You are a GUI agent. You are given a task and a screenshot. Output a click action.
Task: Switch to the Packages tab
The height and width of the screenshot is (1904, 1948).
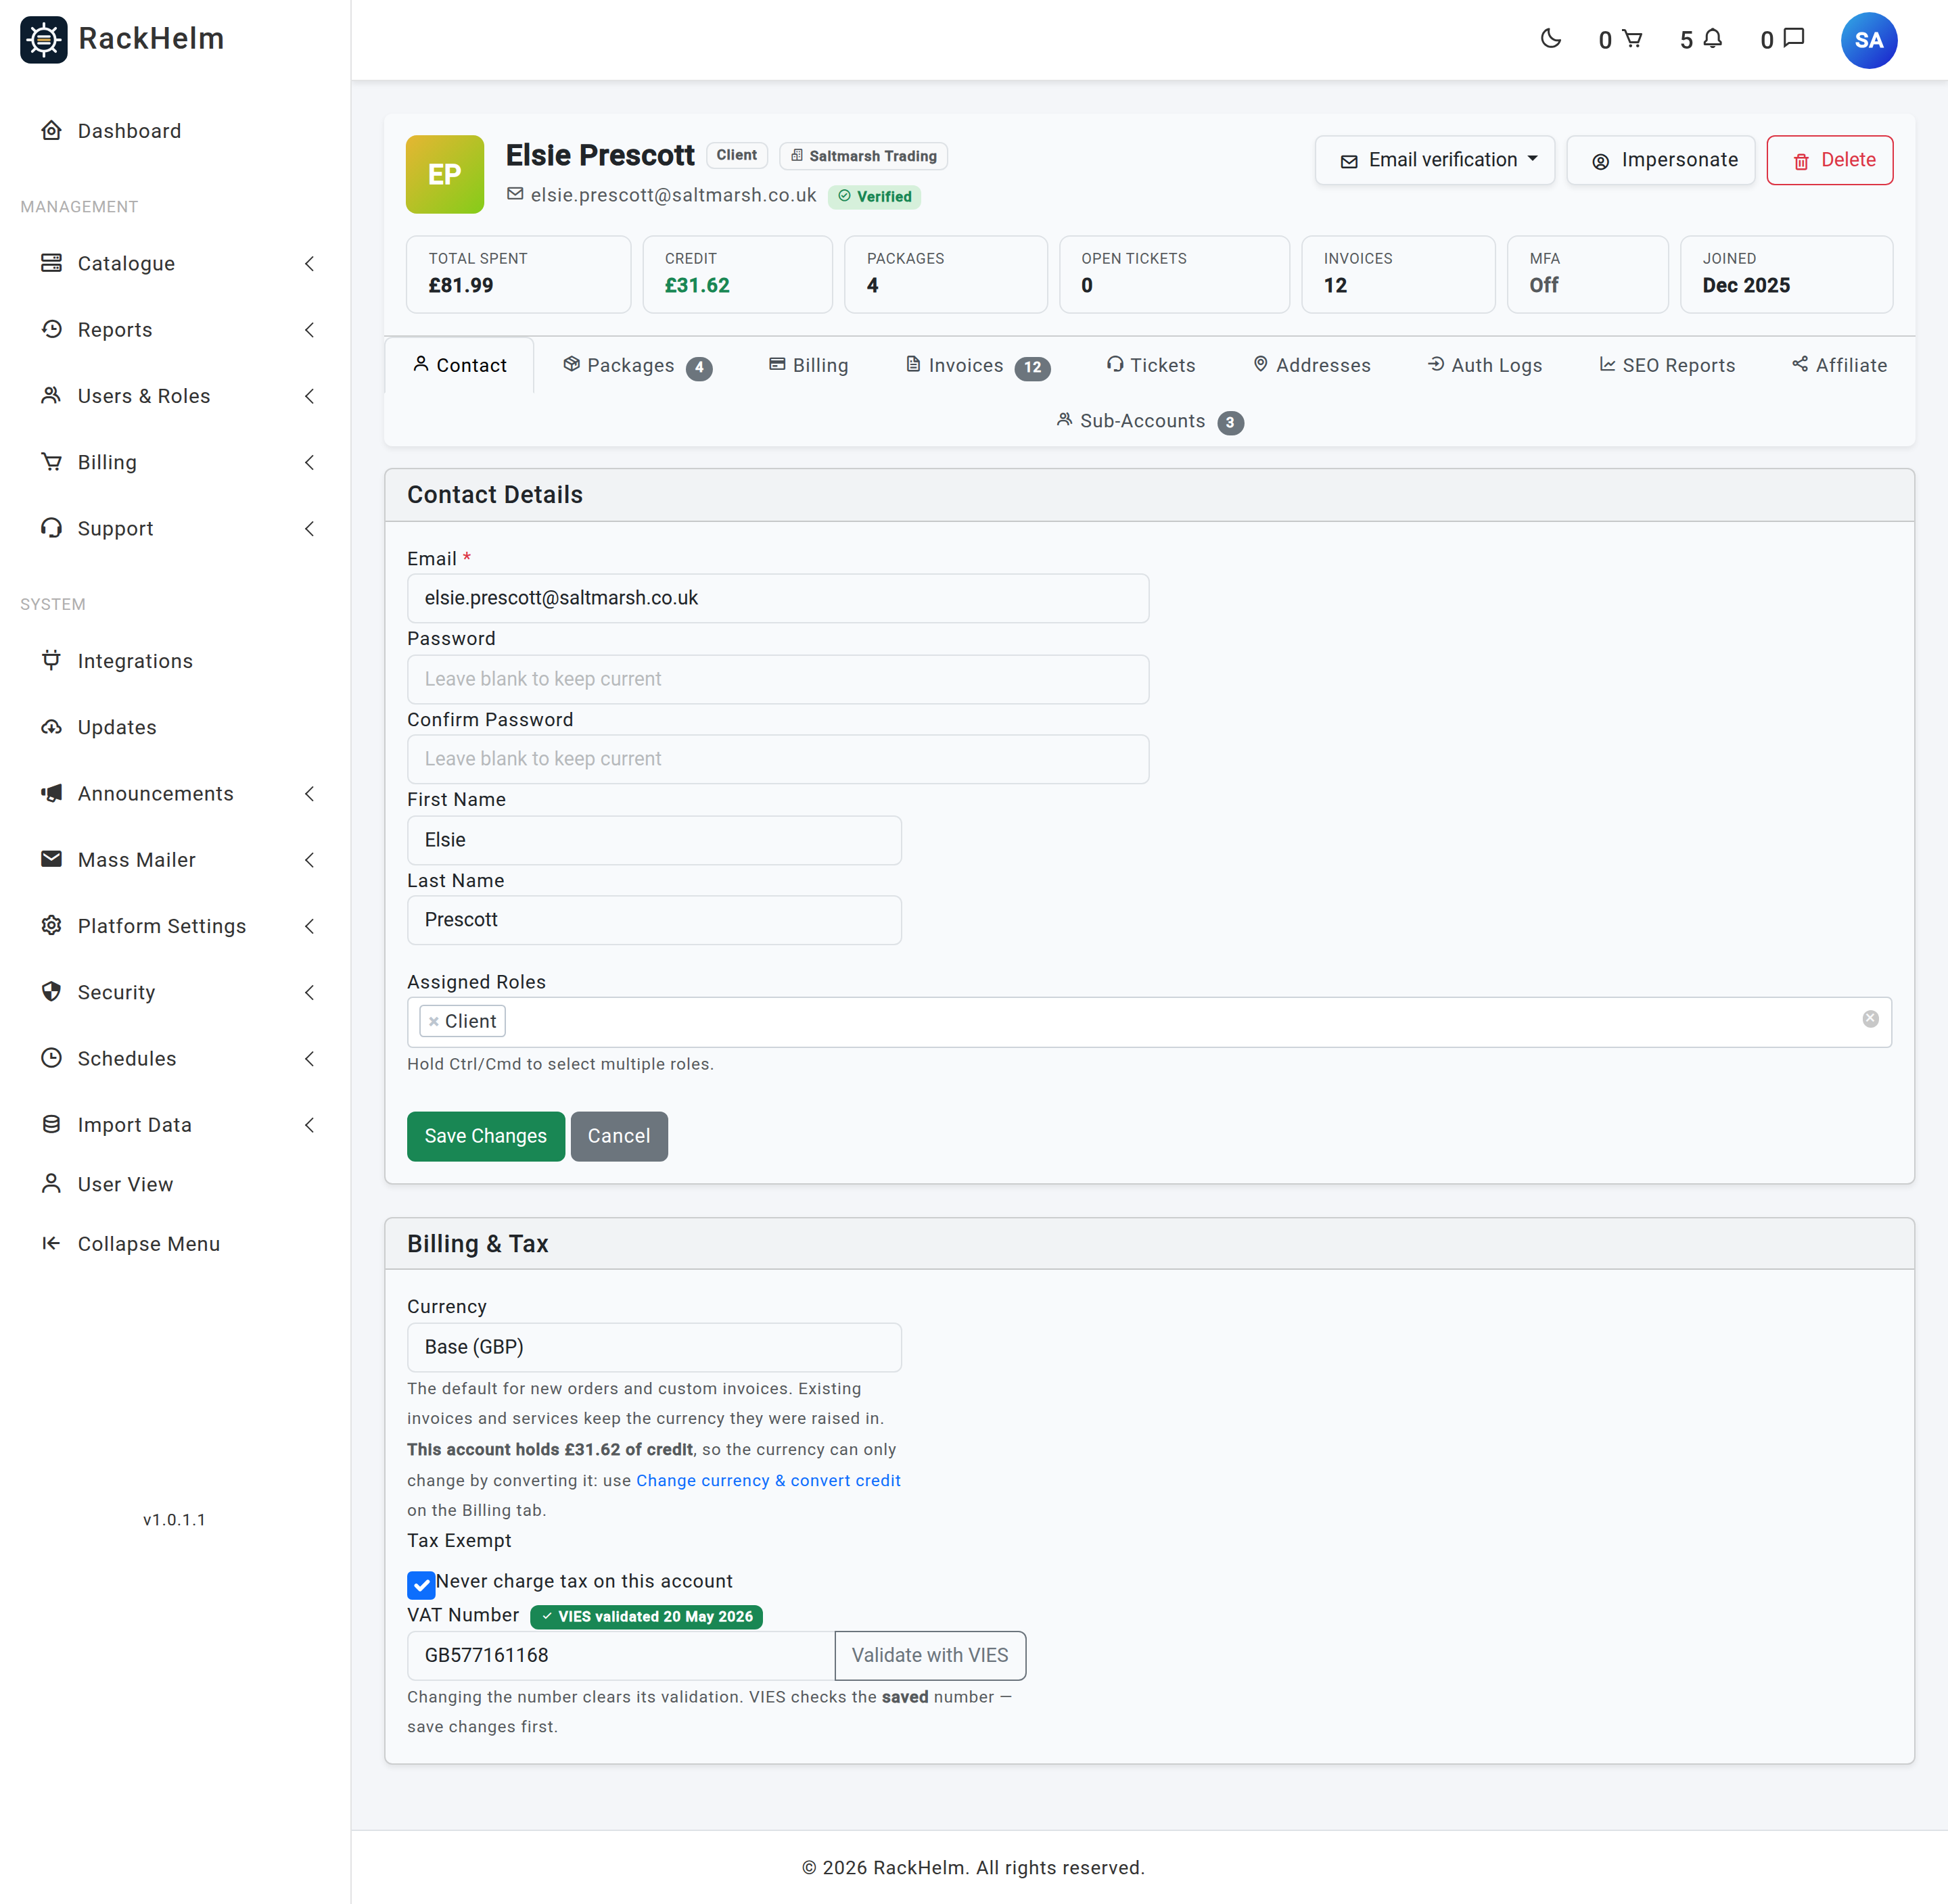pos(637,366)
